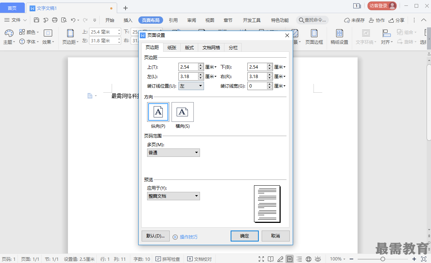Click the Group (组合) icon
Image resolution: width=431 pixels, height=263 pixels.
pyautogui.click(x=400, y=32)
